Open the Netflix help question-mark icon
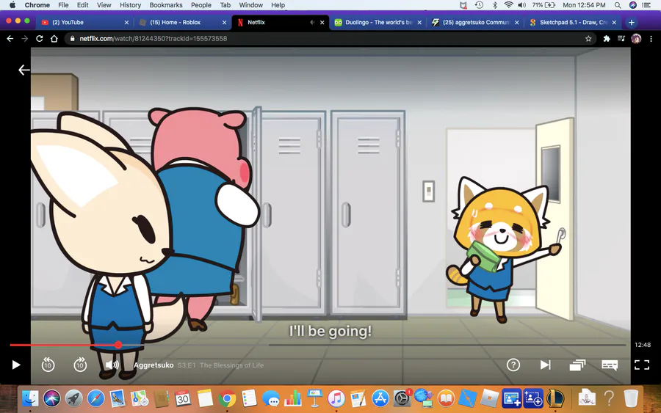This screenshot has width=661, height=413. point(513,365)
